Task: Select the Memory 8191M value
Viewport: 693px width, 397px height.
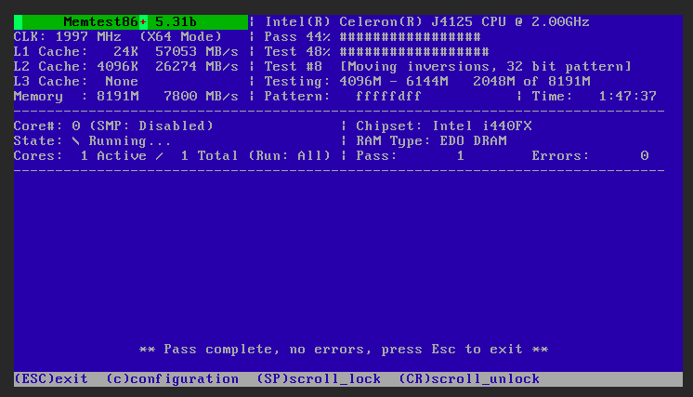Action: pos(118,97)
